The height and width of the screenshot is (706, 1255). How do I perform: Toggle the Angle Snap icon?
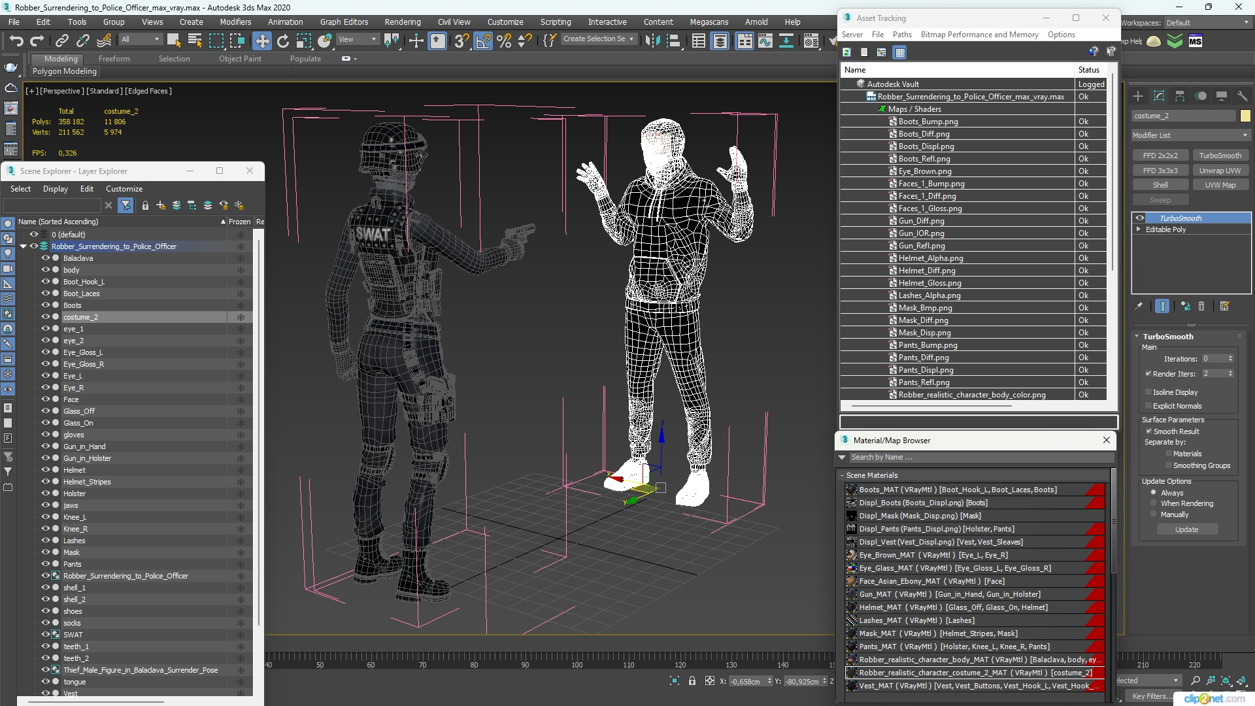(483, 41)
